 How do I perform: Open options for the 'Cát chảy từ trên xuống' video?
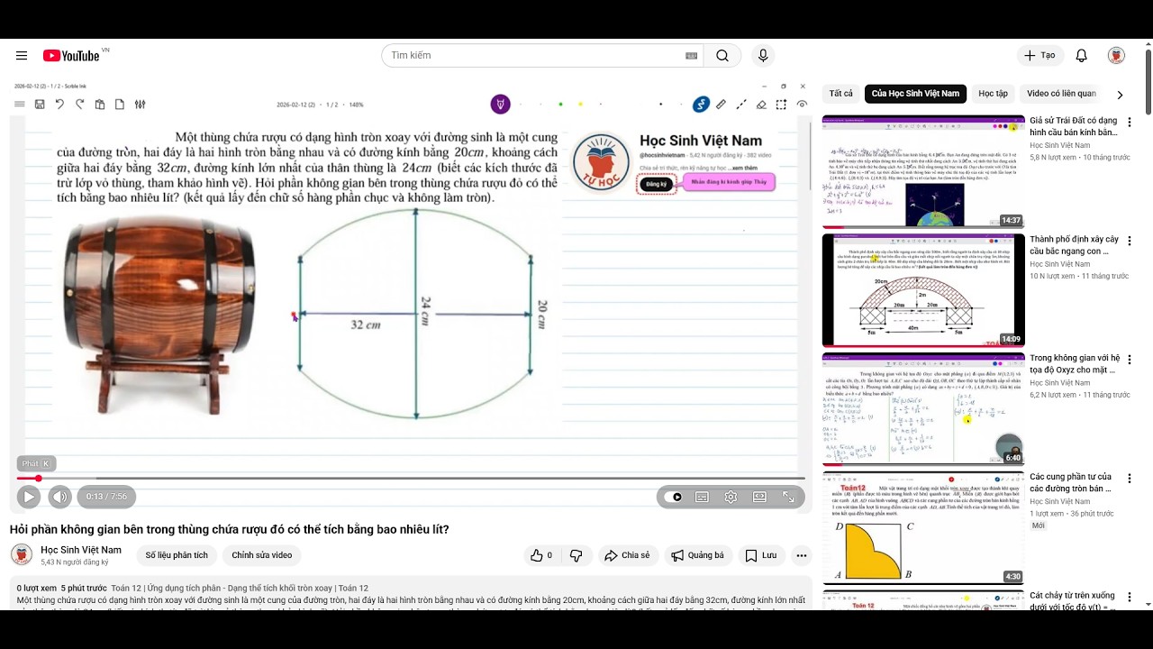(1130, 597)
